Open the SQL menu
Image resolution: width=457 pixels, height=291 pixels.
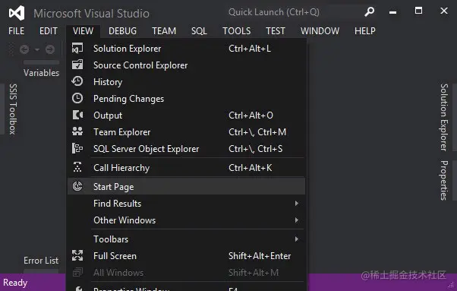point(199,31)
